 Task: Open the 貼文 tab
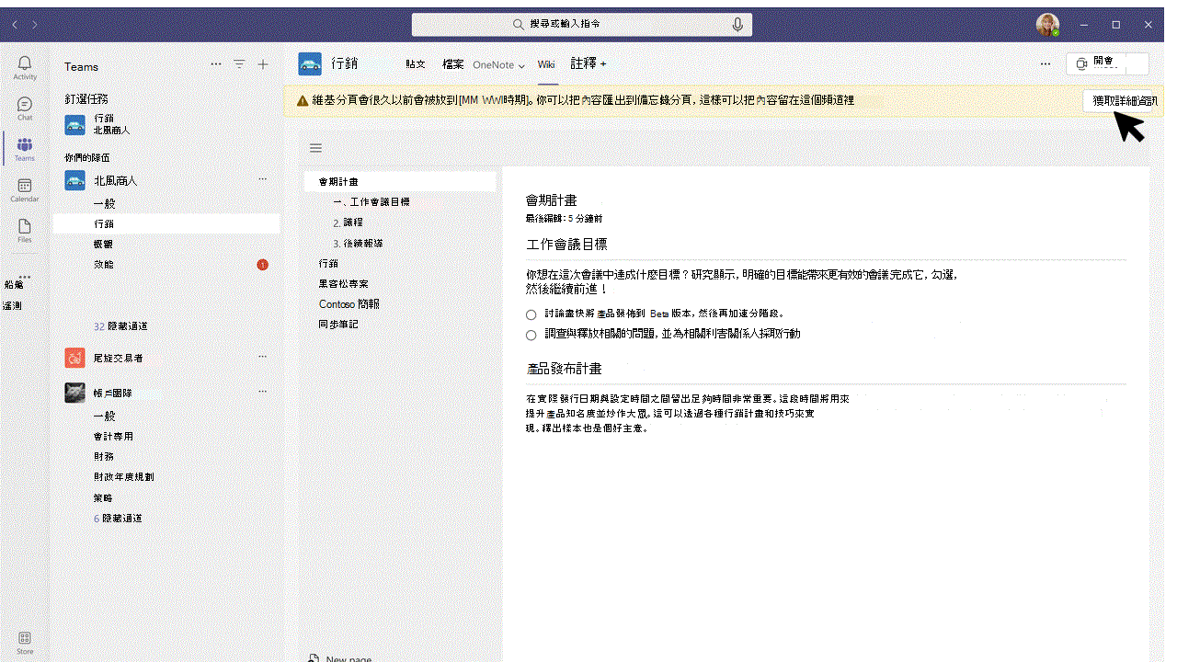416,64
